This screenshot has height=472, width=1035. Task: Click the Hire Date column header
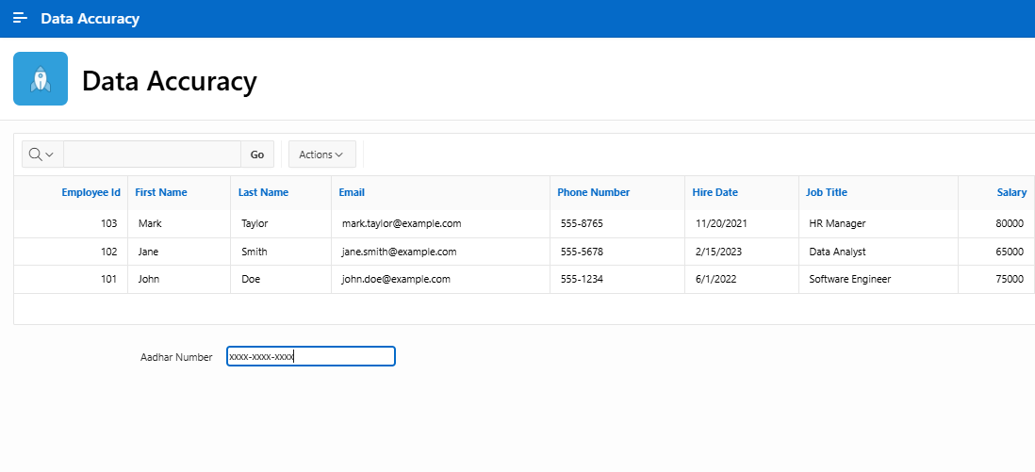click(715, 193)
